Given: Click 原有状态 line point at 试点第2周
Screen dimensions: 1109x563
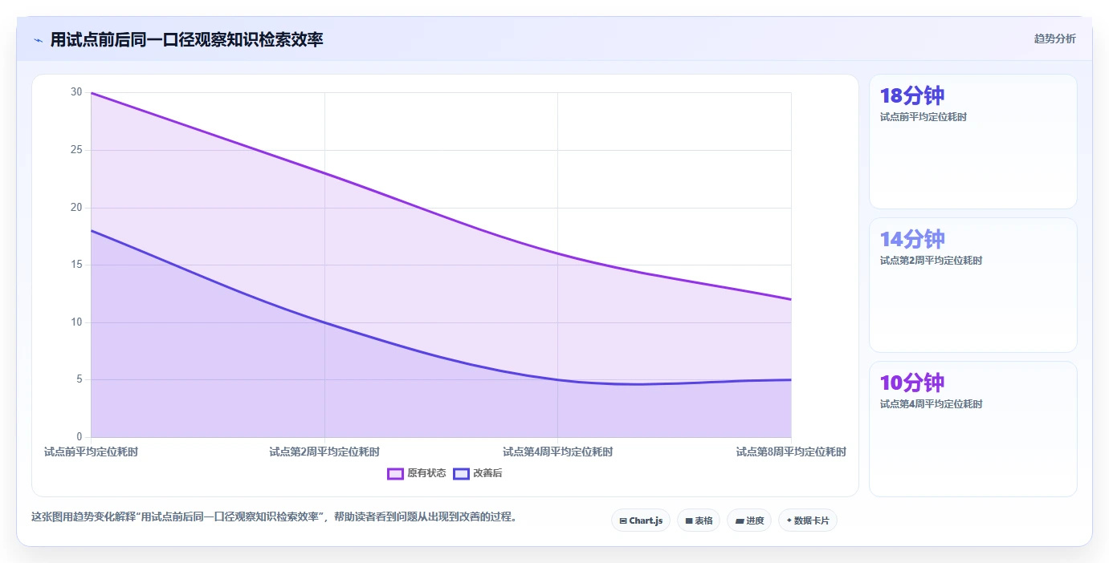Looking at the screenshot, I should click(324, 173).
